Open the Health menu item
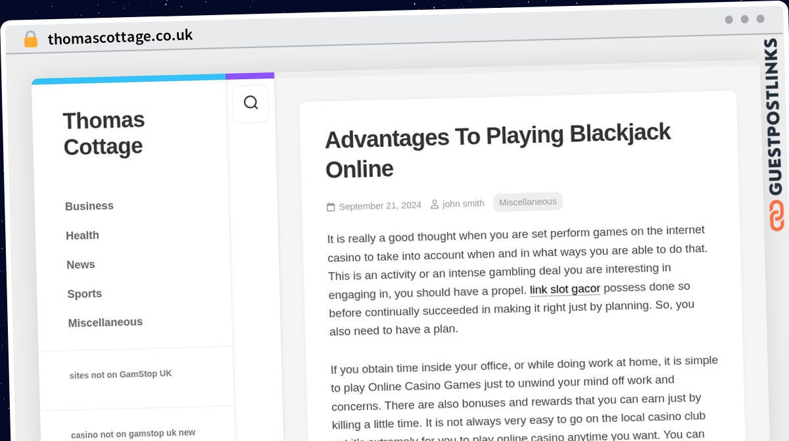 pyautogui.click(x=82, y=235)
